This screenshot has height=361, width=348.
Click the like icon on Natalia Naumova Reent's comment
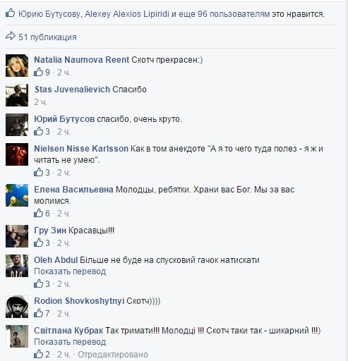click(x=38, y=72)
